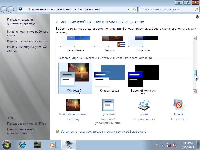Click the EN language indicator
200x150 pixels.
(x=155, y=144)
